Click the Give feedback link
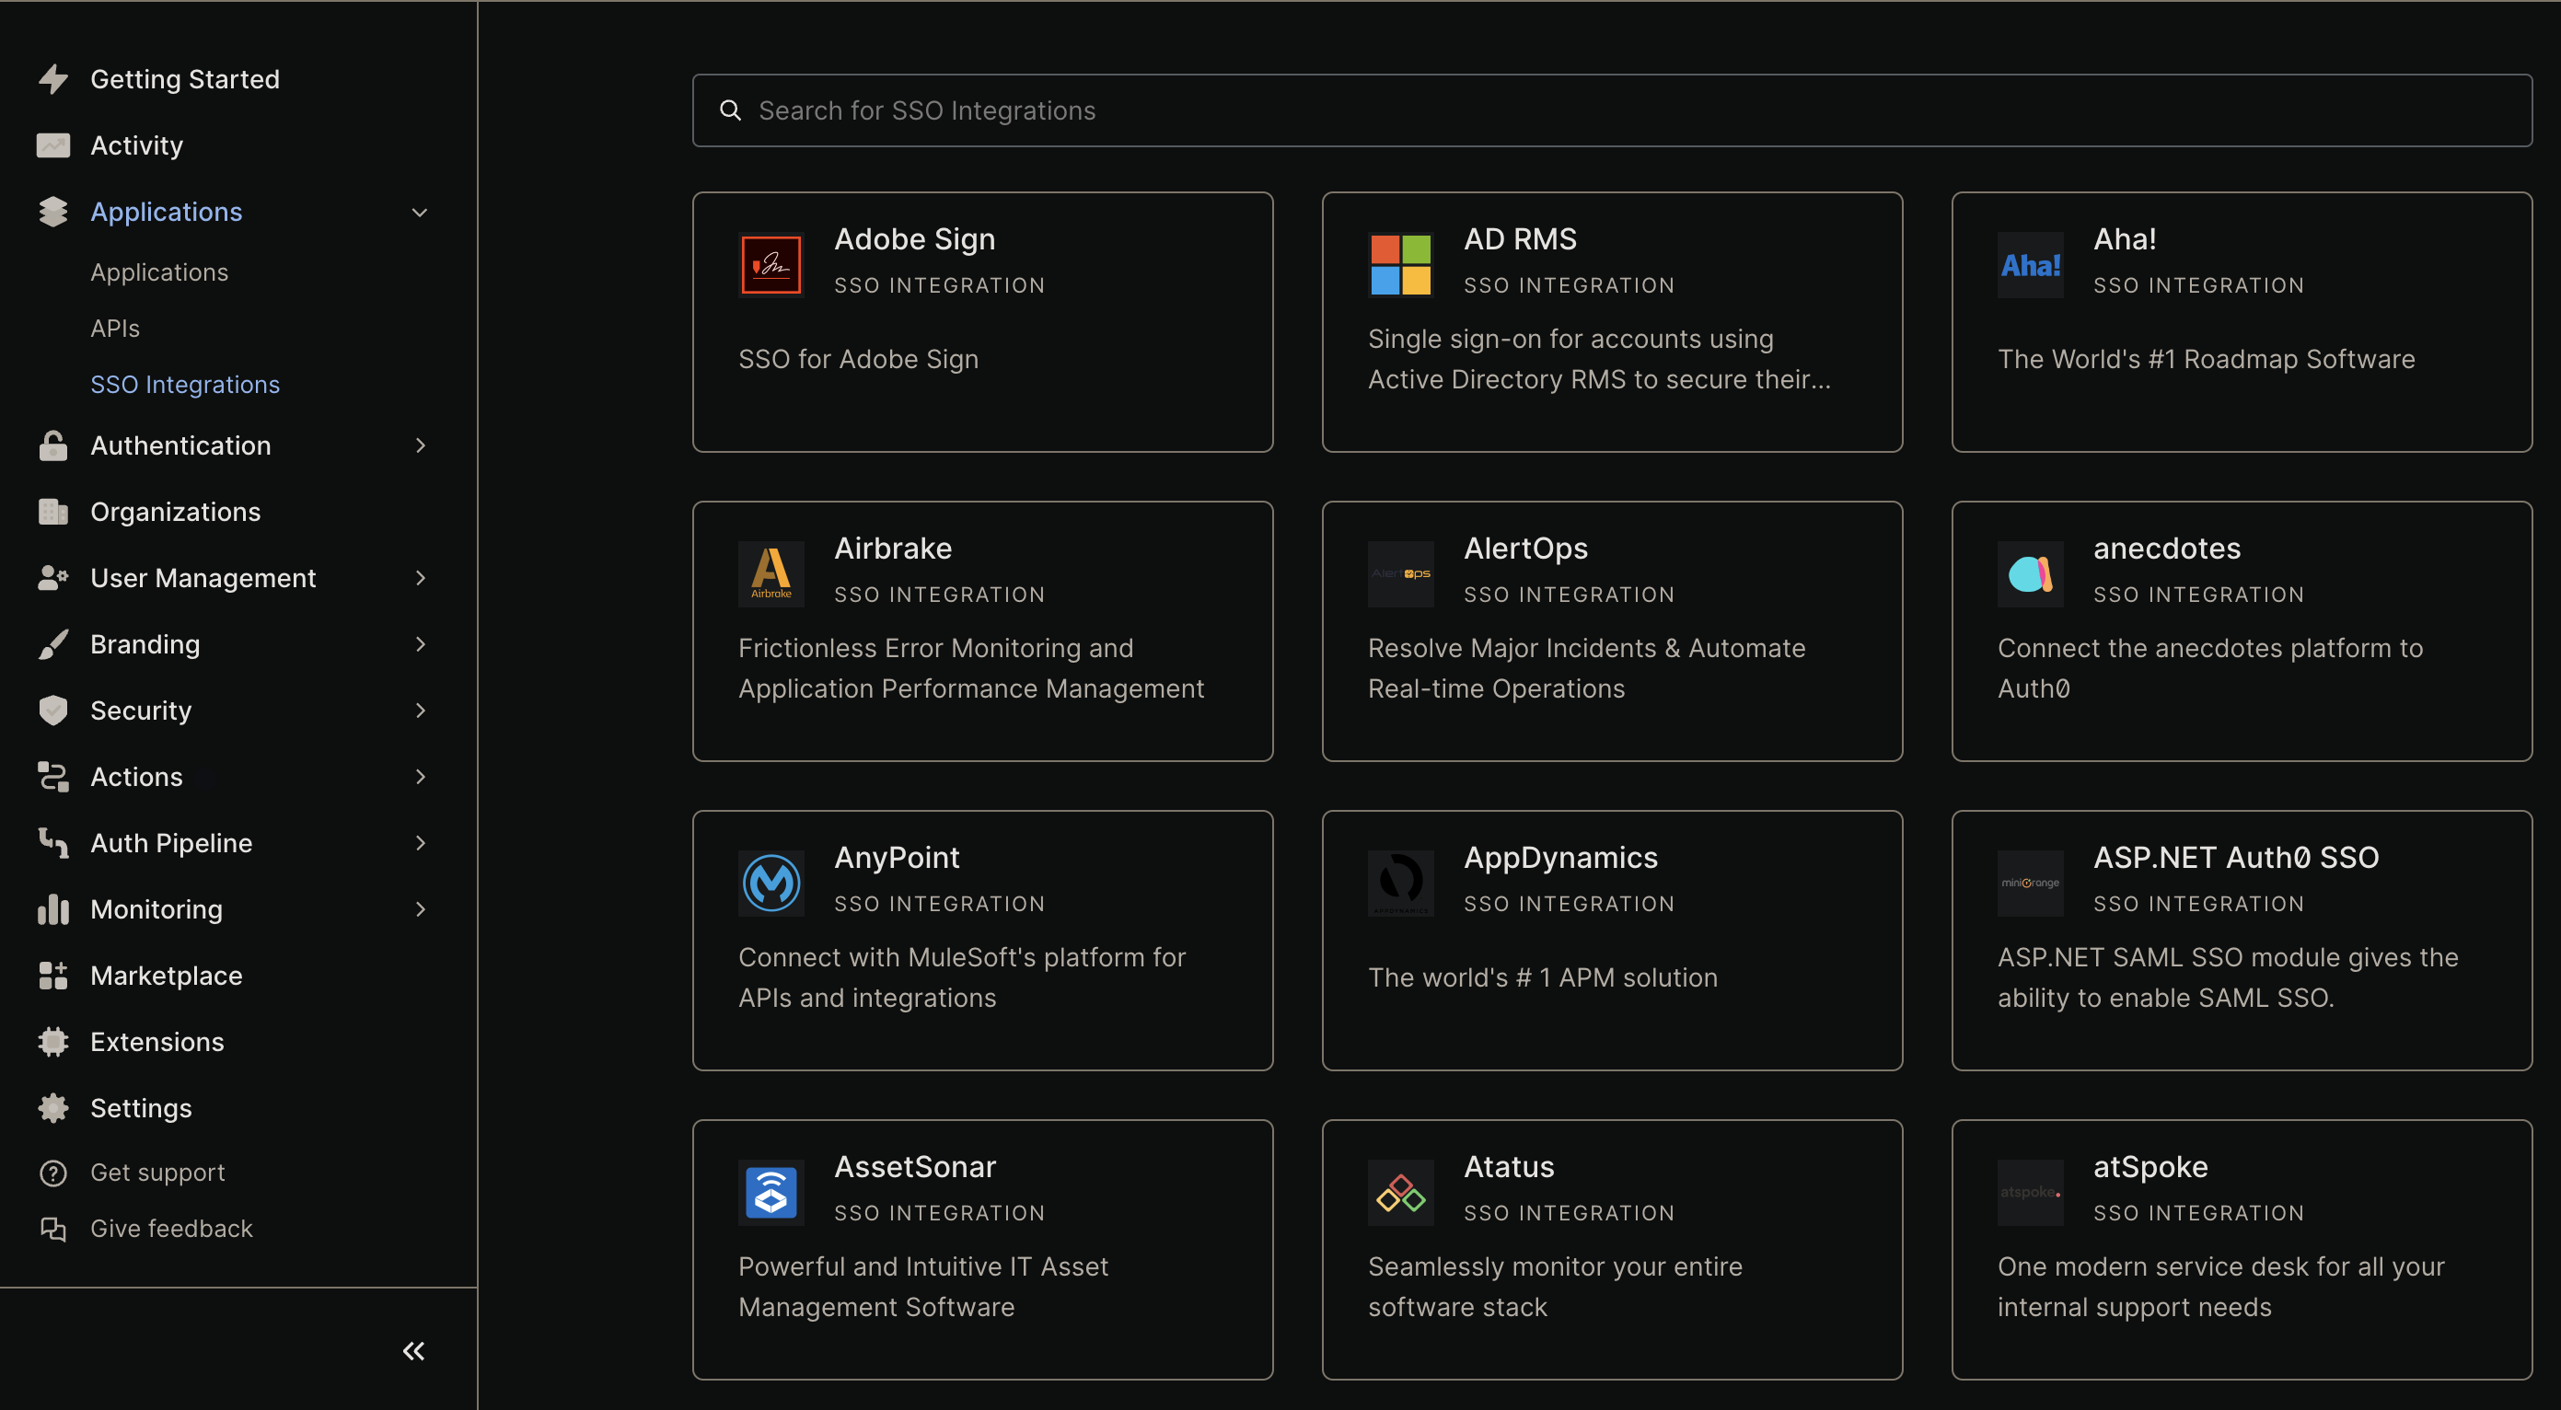 [x=171, y=1230]
